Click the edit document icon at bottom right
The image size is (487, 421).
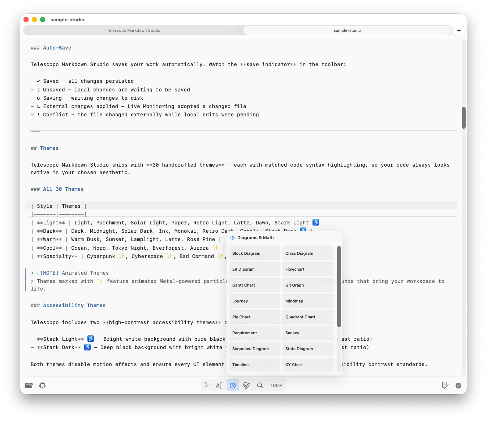point(445,386)
